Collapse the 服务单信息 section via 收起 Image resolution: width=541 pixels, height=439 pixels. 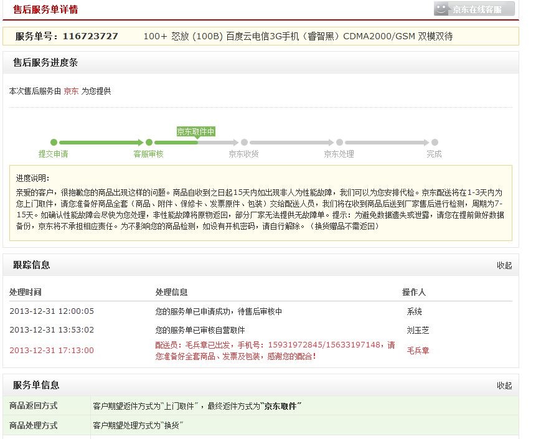tap(504, 386)
